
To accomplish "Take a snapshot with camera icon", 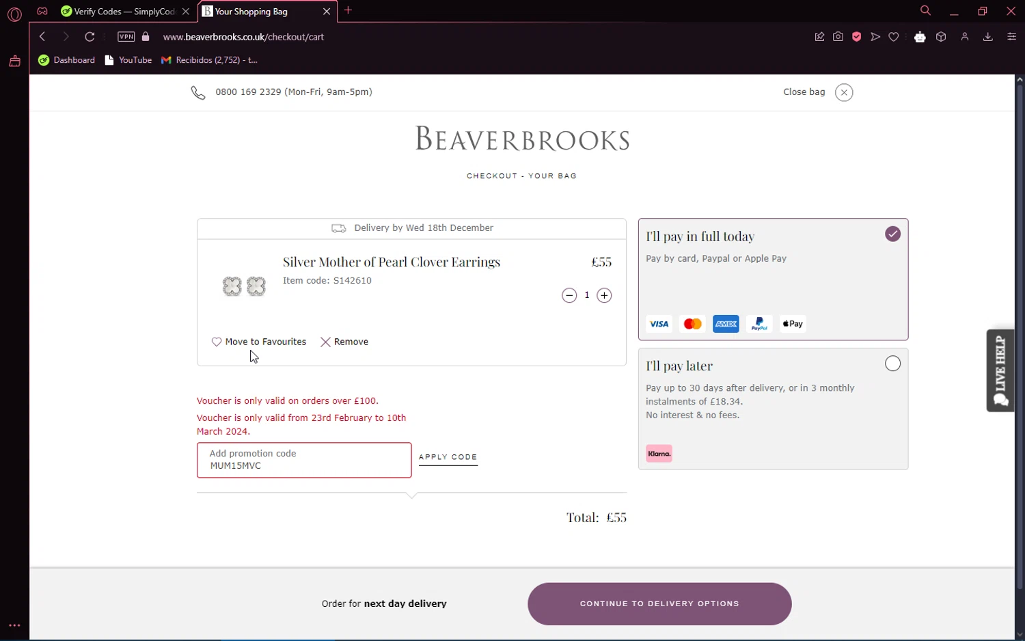I will pos(838,37).
